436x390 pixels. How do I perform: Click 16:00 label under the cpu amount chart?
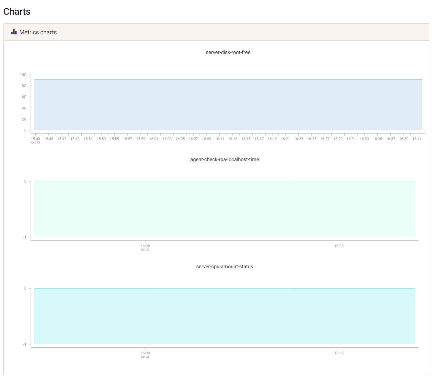click(x=145, y=353)
